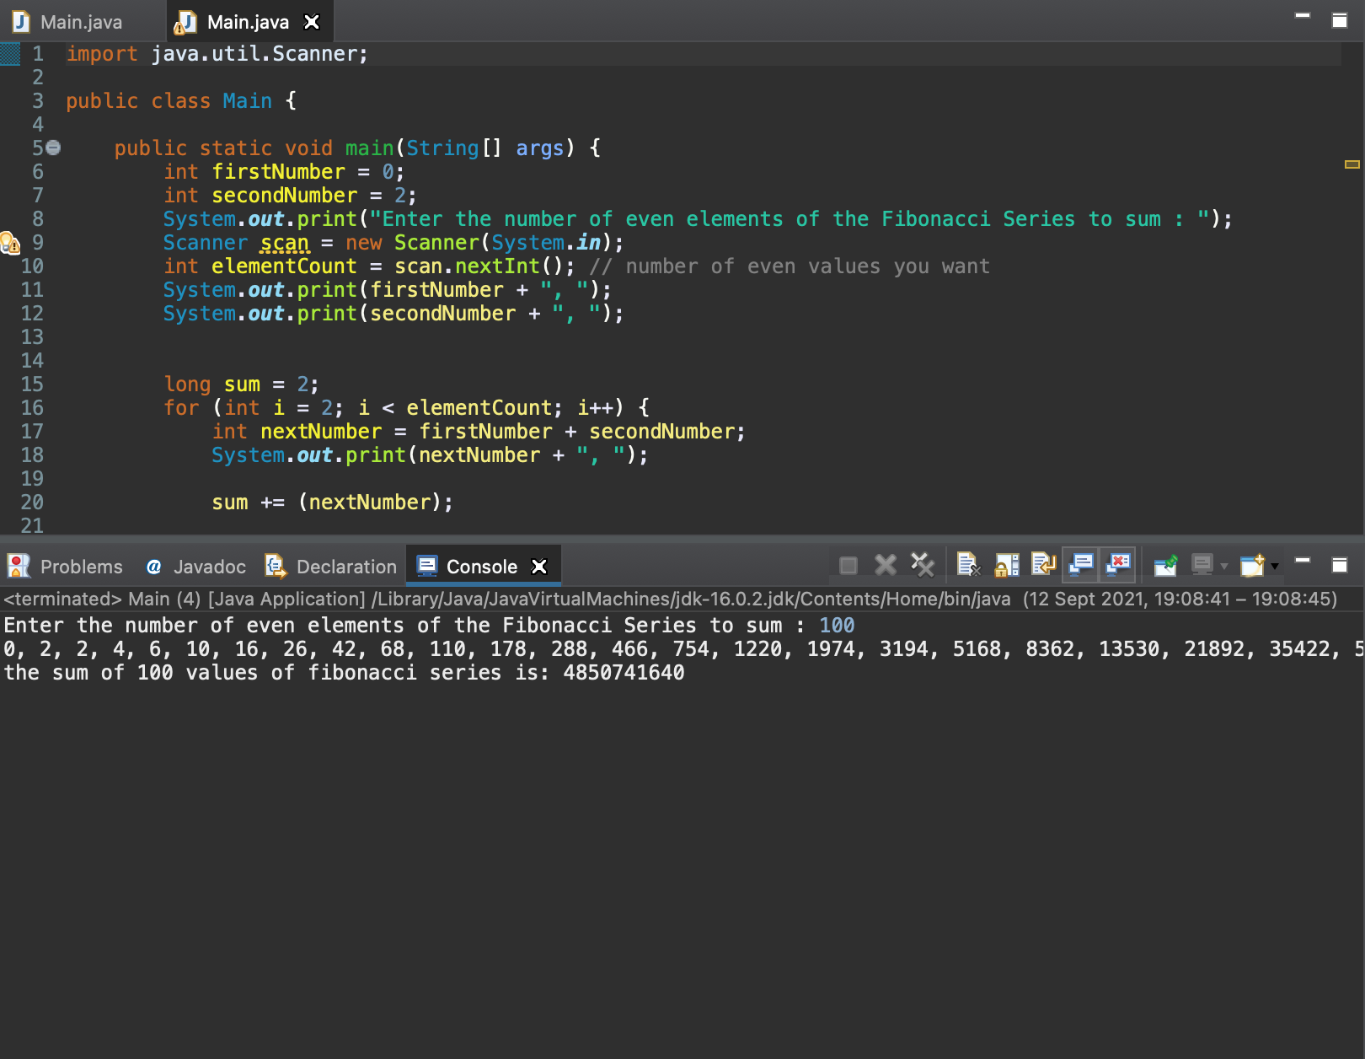Viewport: 1365px width, 1059px height.
Task: Switch to the Javadoc tab
Action: 195,567
